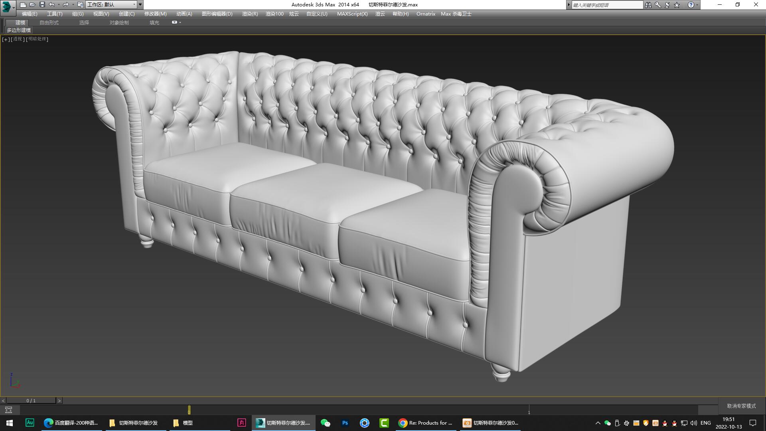Switch to the 自由形式 ribbon tab

(x=49, y=22)
